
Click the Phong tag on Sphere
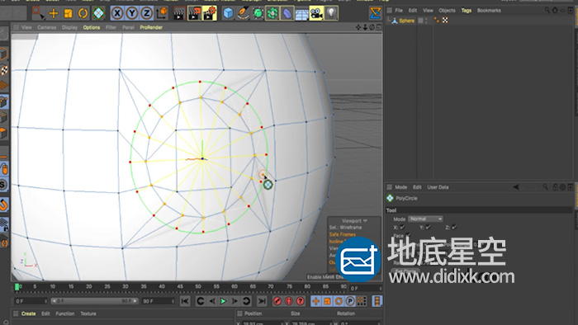[x=437, y=21]
